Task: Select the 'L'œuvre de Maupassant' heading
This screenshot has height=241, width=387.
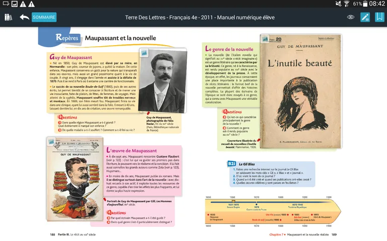Action: tap(132, 150)
